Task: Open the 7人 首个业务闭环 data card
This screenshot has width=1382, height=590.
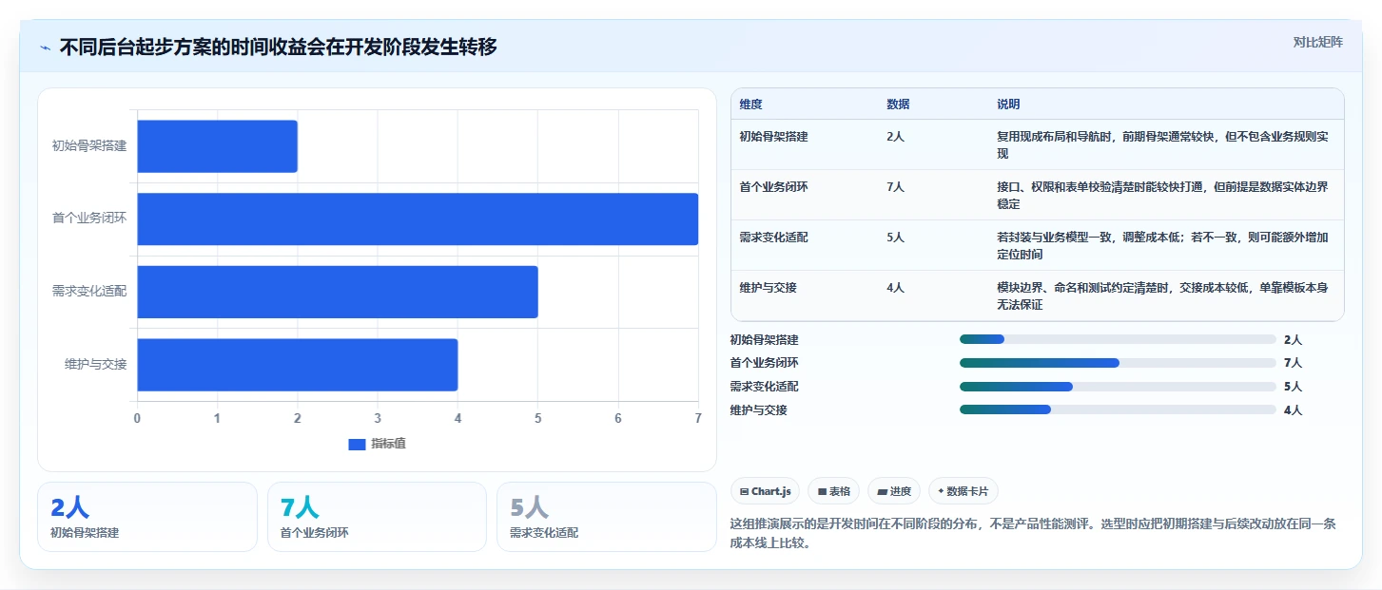Action: coord(377,517)
